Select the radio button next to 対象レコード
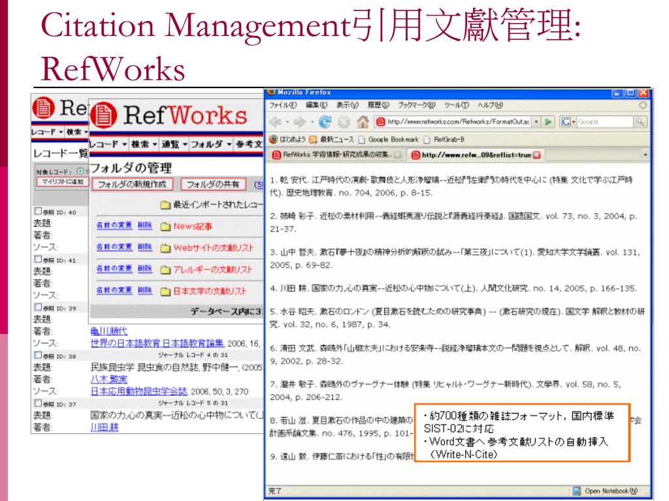The height and width of the screenshot is (501, 669). click(x=80, y=172)
